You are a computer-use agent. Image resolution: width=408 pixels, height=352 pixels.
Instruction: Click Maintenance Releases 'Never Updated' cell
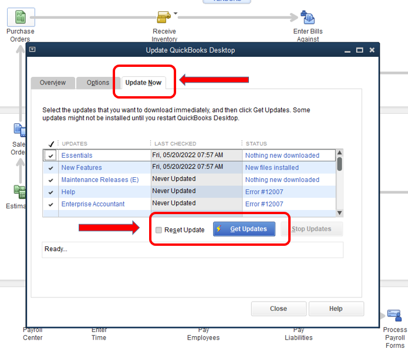197,179
